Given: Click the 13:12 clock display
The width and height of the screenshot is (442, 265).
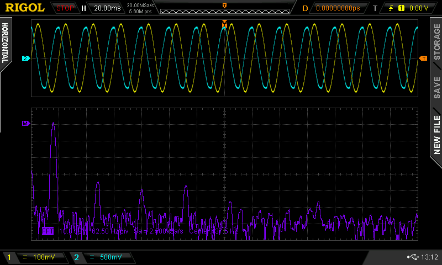Looking at the screenshot, I should (x=429, y=257).
